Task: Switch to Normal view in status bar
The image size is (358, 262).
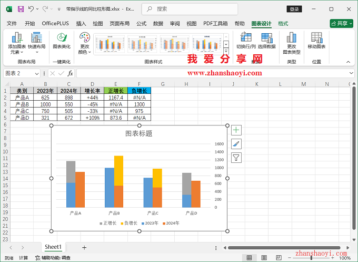Action: click(250, 258)
